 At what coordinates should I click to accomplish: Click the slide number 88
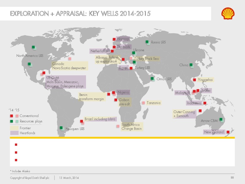click(232, 178)
